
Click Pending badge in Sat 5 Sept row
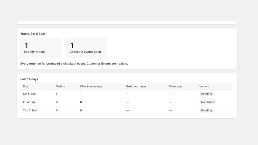(206, 94)
